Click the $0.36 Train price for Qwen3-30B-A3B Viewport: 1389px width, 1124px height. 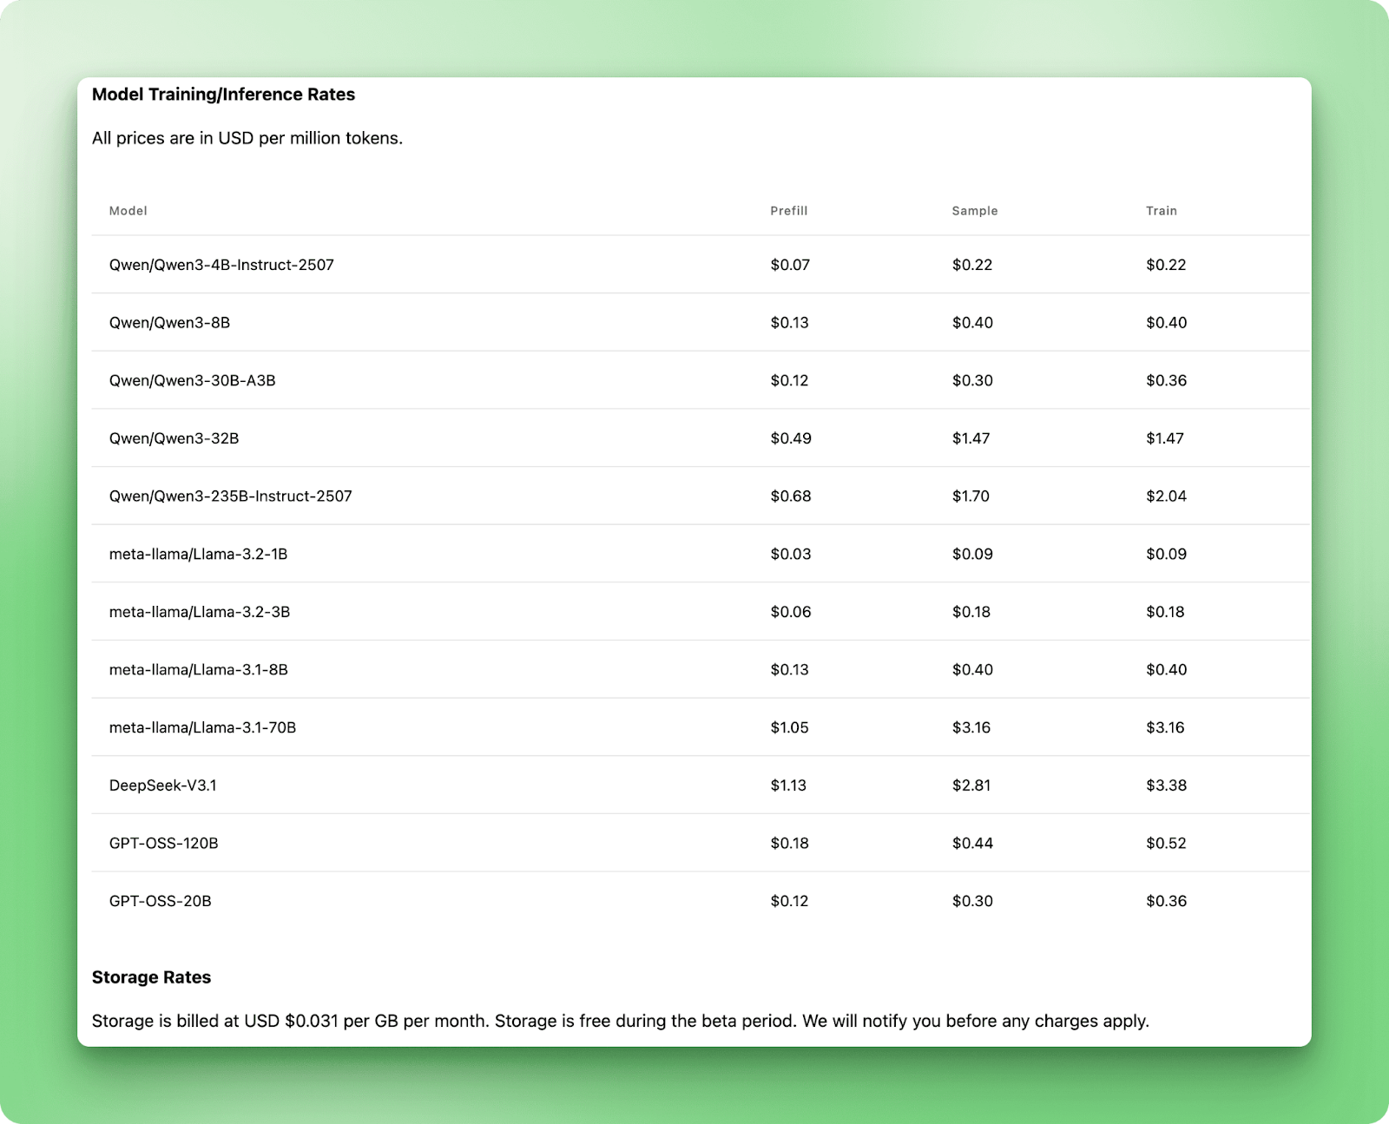tap(1167, 380)
